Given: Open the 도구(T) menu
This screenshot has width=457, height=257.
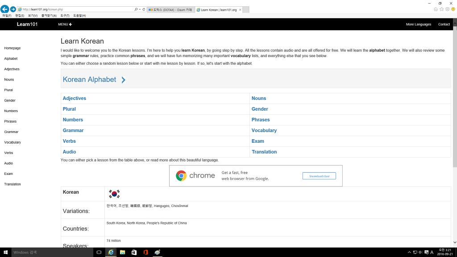Looking at the screenshot, I should click(65, 16).
